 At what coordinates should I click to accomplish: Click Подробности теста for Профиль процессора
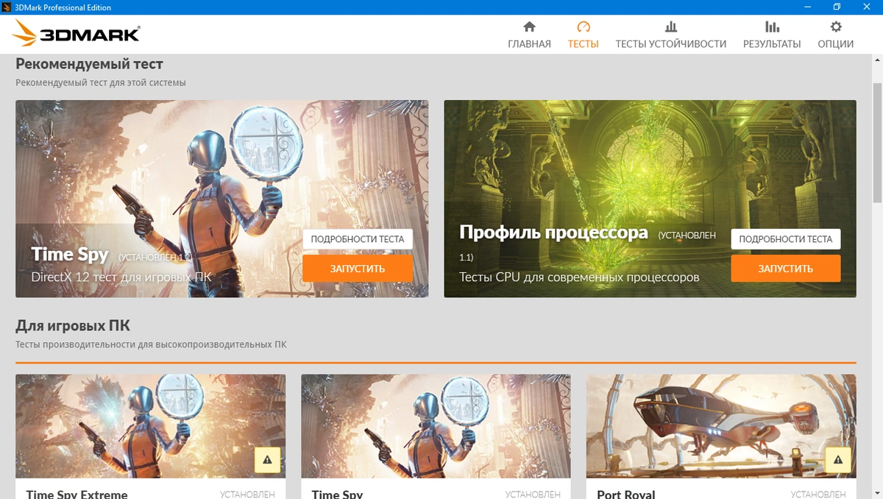click(786, 239)
